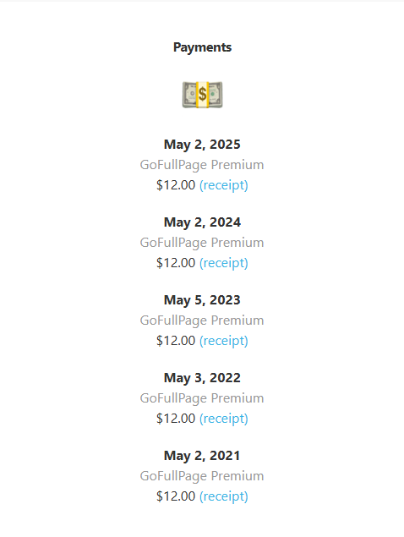The image size is (404, 537).
Task: Click the $12.00 amount for 2023 payment
Action: tap(176, 341)
